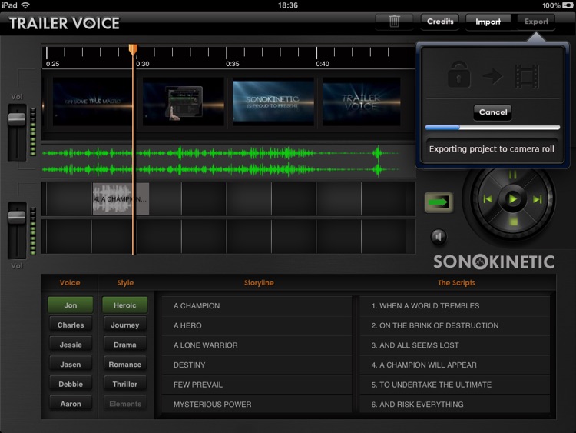Select the Sonokinetic video thumbnail

tap(273, 102)
